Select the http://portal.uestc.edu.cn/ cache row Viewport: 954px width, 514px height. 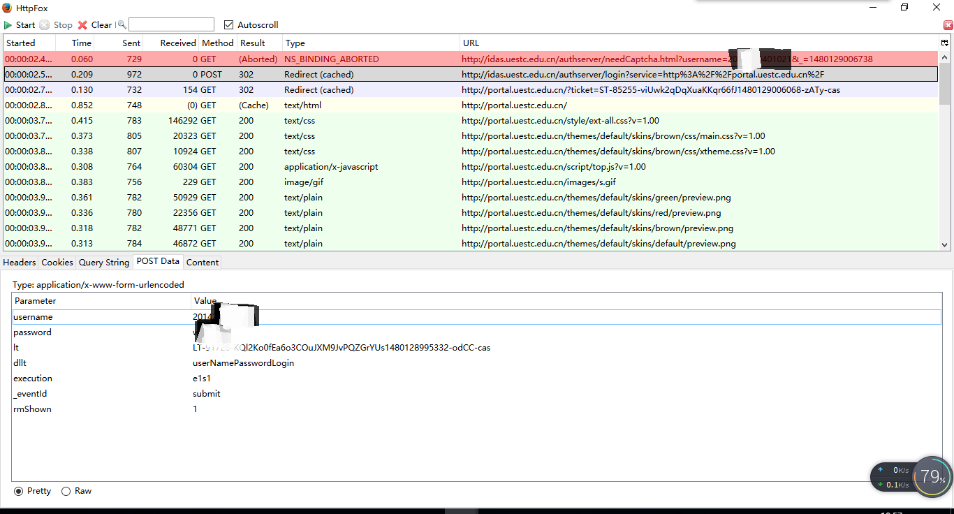[x=471, y=105]
